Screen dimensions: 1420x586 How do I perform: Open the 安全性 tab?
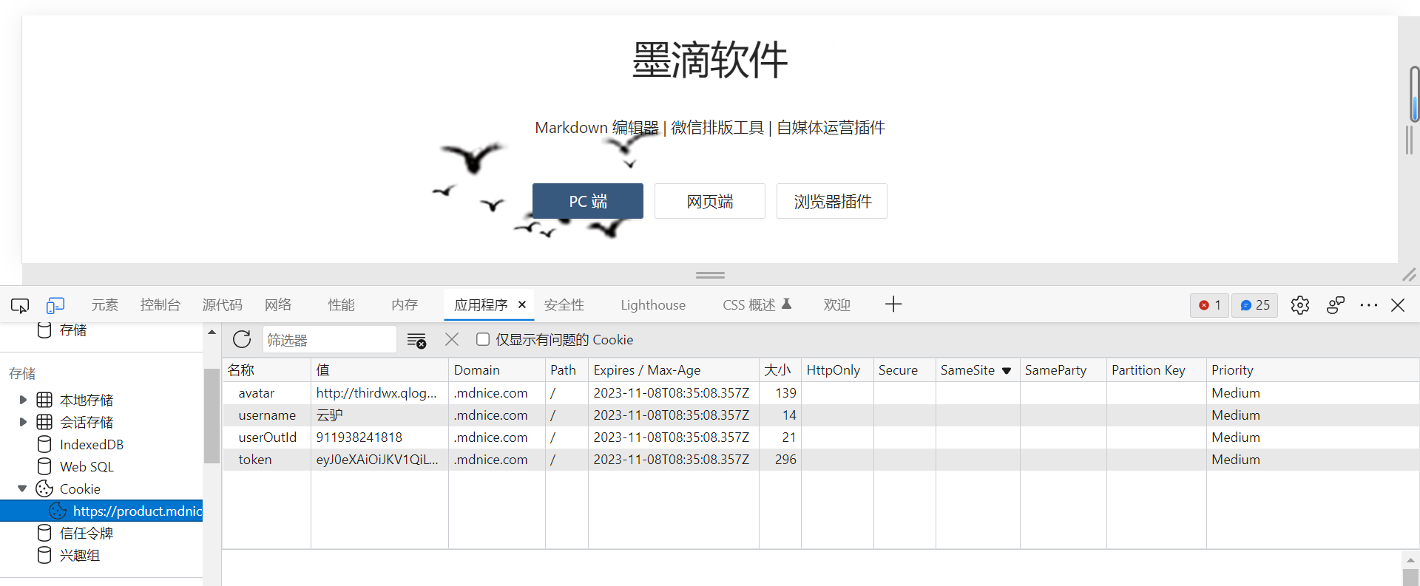pos(564,305)
